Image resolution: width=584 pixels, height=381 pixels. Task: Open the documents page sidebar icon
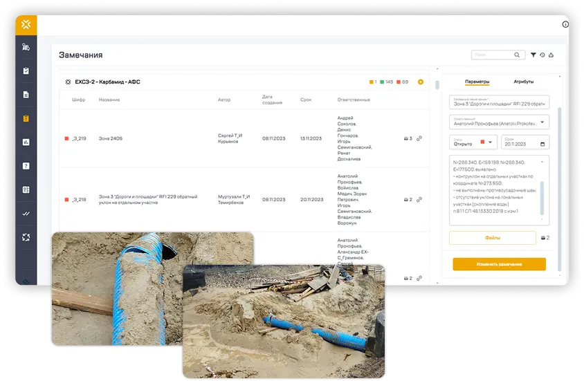[x=26, y=95]
